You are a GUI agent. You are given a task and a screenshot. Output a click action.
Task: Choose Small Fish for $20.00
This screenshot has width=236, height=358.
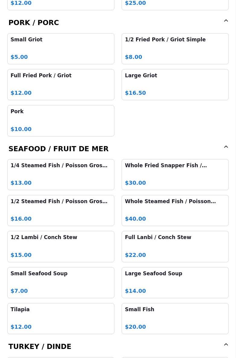(x=175, y=319)
